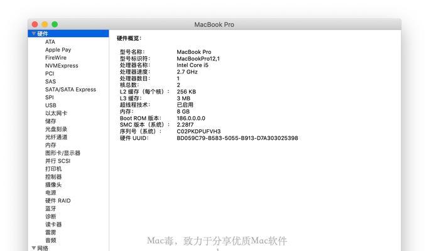Click the 256 KB L2 cache value

pyautogui.click(x=187, y=92)
